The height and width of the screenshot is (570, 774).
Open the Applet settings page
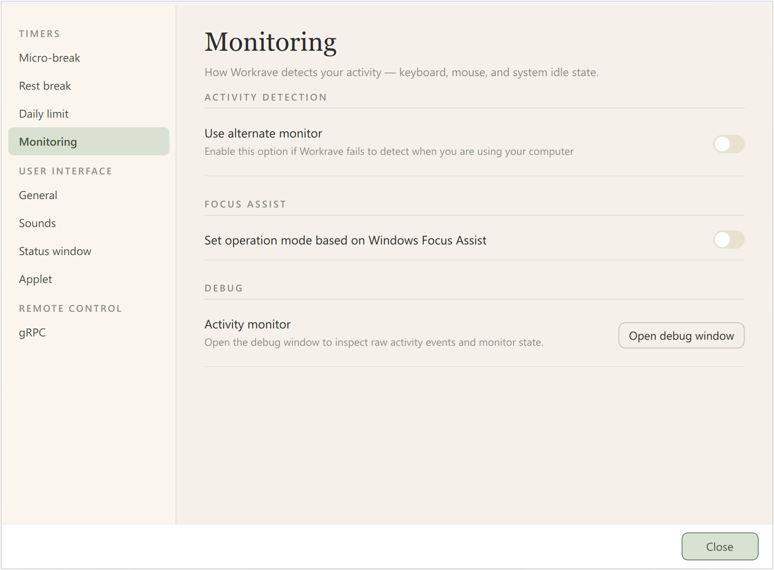[x=89, y=279]
